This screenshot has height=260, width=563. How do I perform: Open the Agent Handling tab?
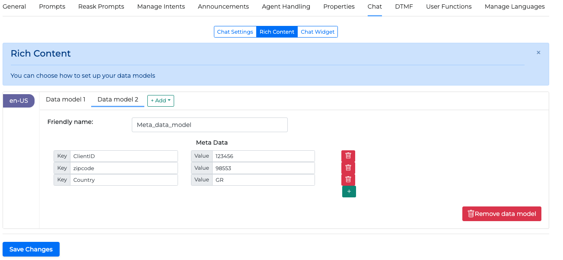pos(286,6)
